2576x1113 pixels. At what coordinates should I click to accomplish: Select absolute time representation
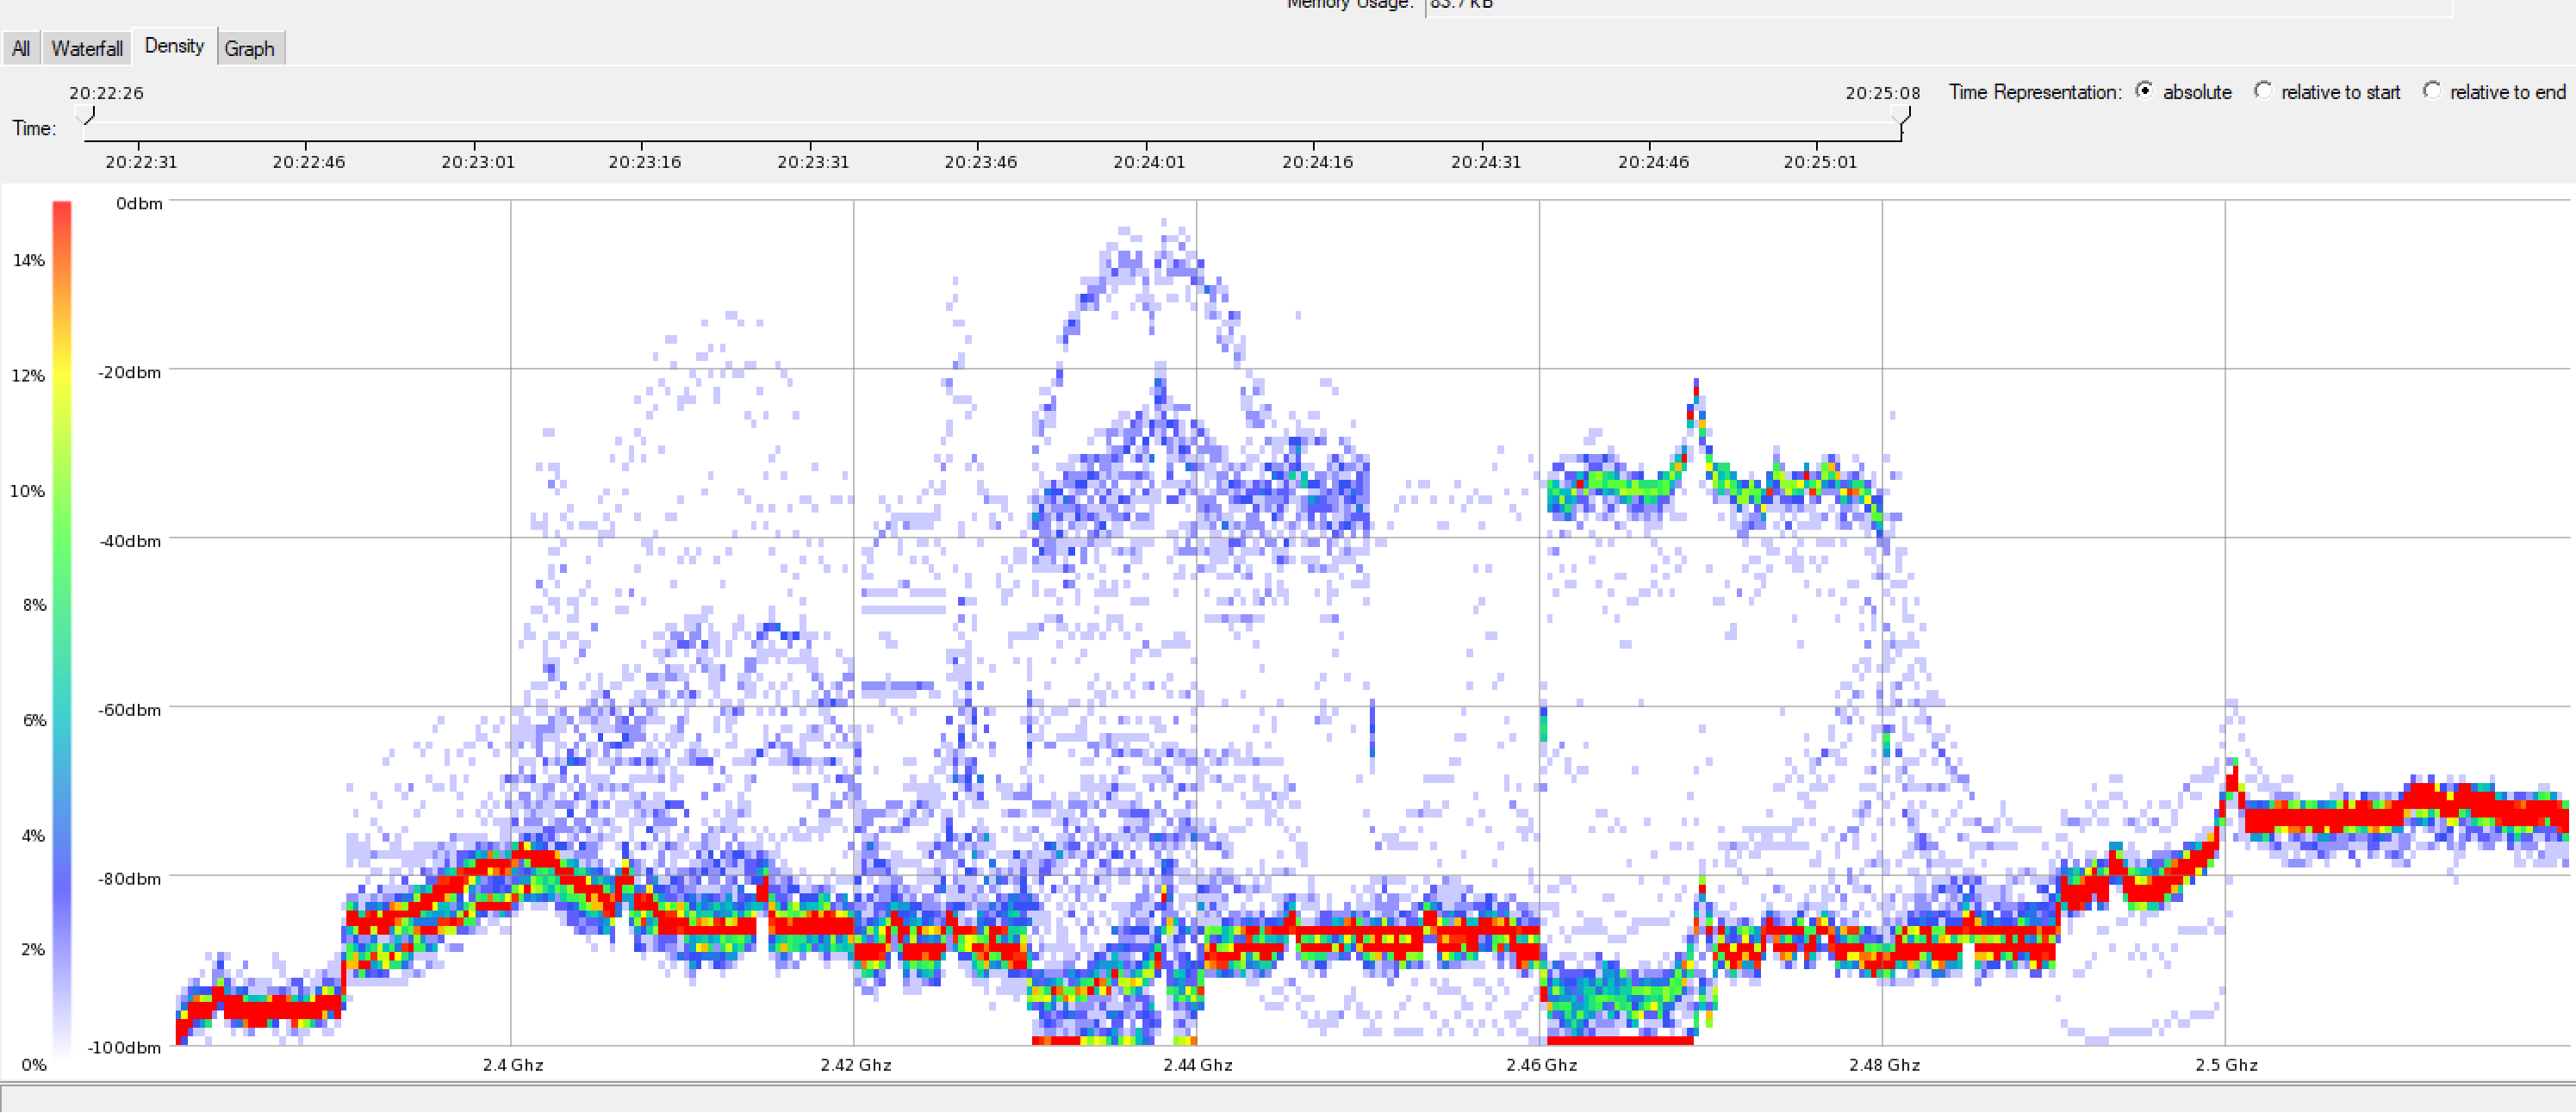click(2144, 91)
